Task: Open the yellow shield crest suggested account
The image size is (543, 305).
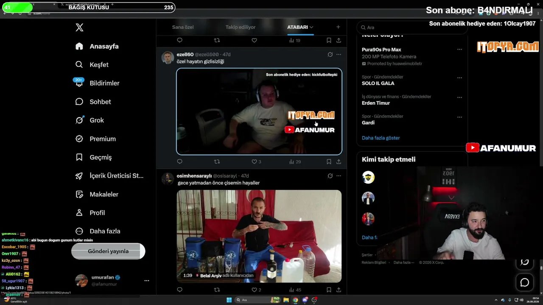Action: pyautogui.click(x=368, y=177)
